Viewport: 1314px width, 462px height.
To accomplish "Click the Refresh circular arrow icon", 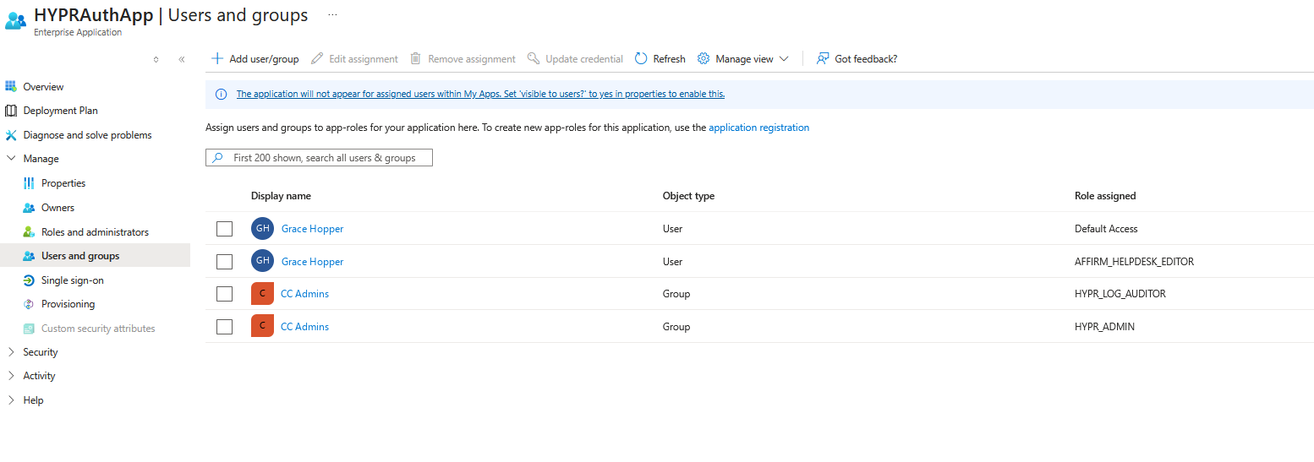I will pyautogui.click(x=641, y=58).
